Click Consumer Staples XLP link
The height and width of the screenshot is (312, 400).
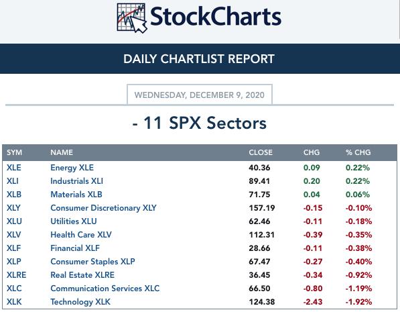coord(92,262)
